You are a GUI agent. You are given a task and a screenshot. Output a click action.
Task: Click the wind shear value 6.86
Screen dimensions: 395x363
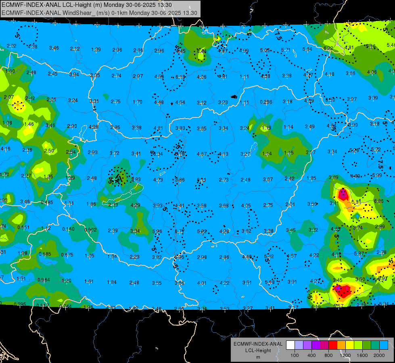(378, 201)
